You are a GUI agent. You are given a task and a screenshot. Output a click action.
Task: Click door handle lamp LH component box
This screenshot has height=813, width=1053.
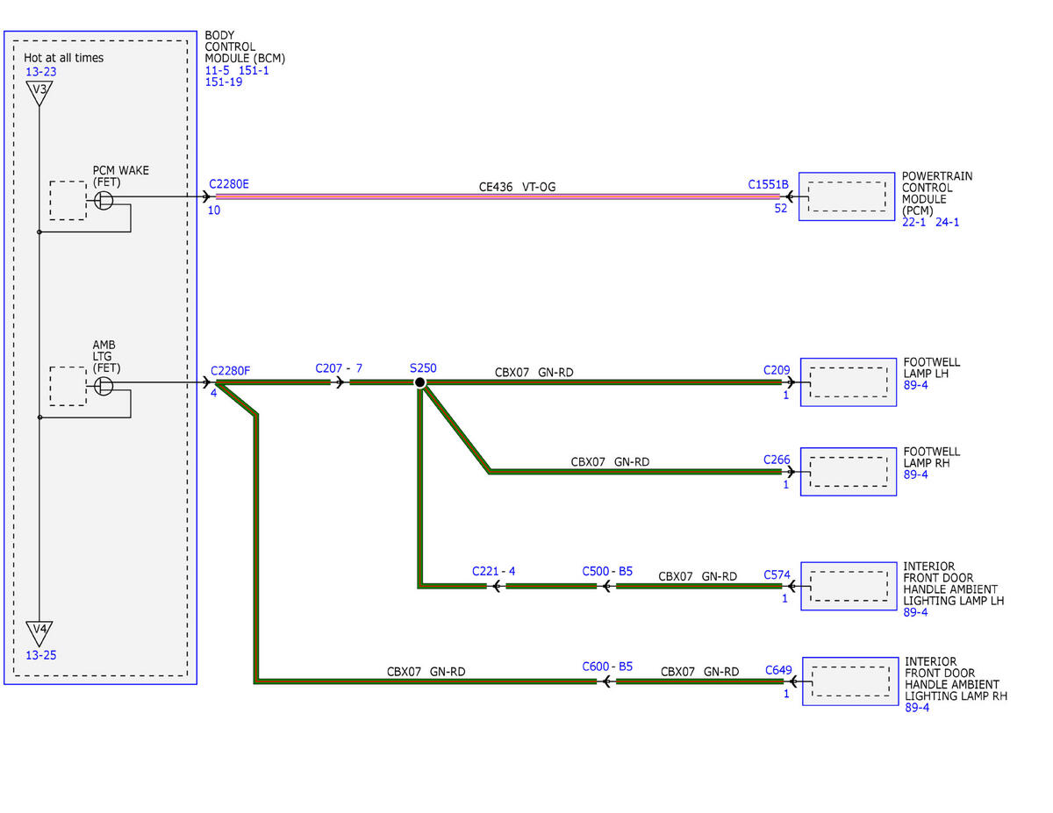pos(849,586)
